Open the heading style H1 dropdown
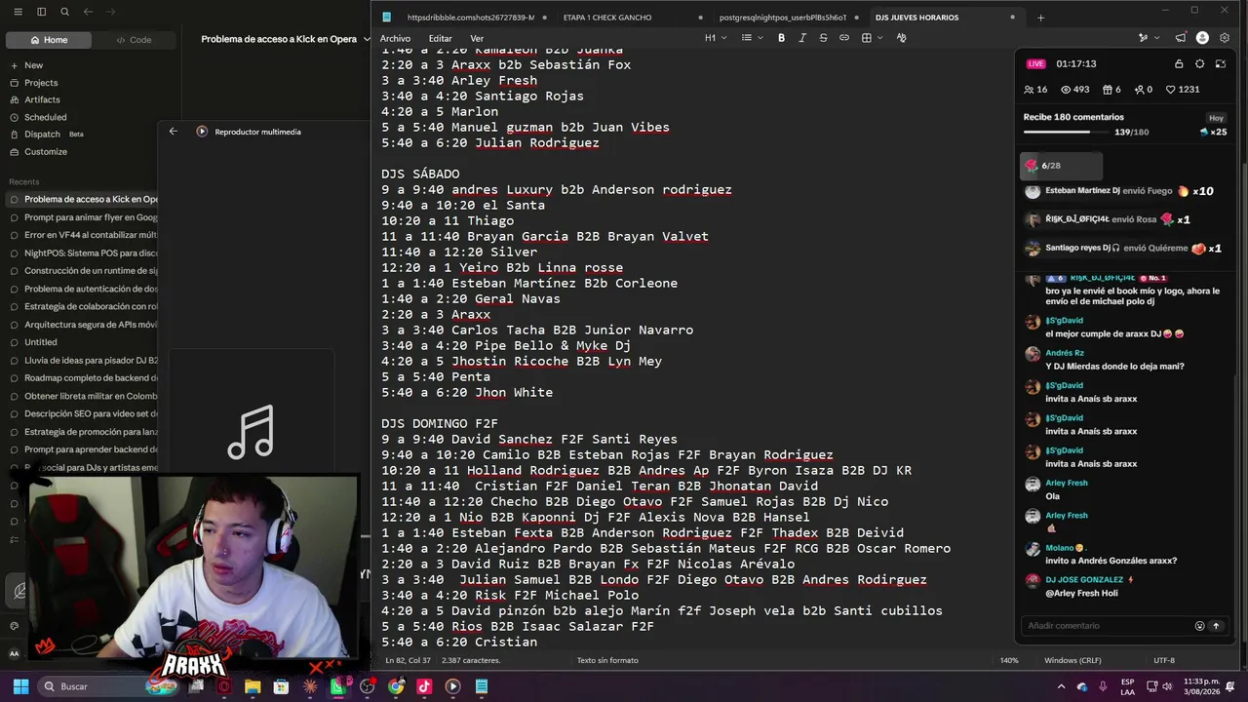The width and height of the screenshot is (1248, 702). (x=715, y=38)
